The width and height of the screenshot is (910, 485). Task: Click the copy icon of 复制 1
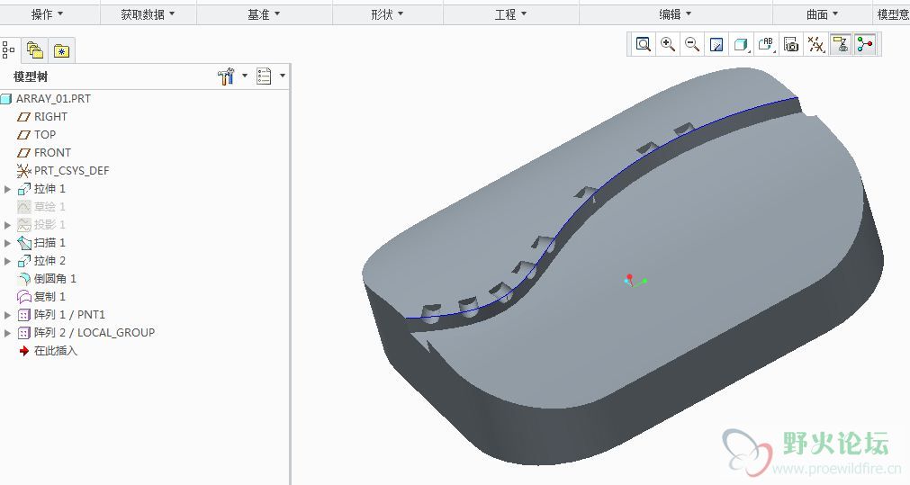pyautogui.click(x=23, y=296)
